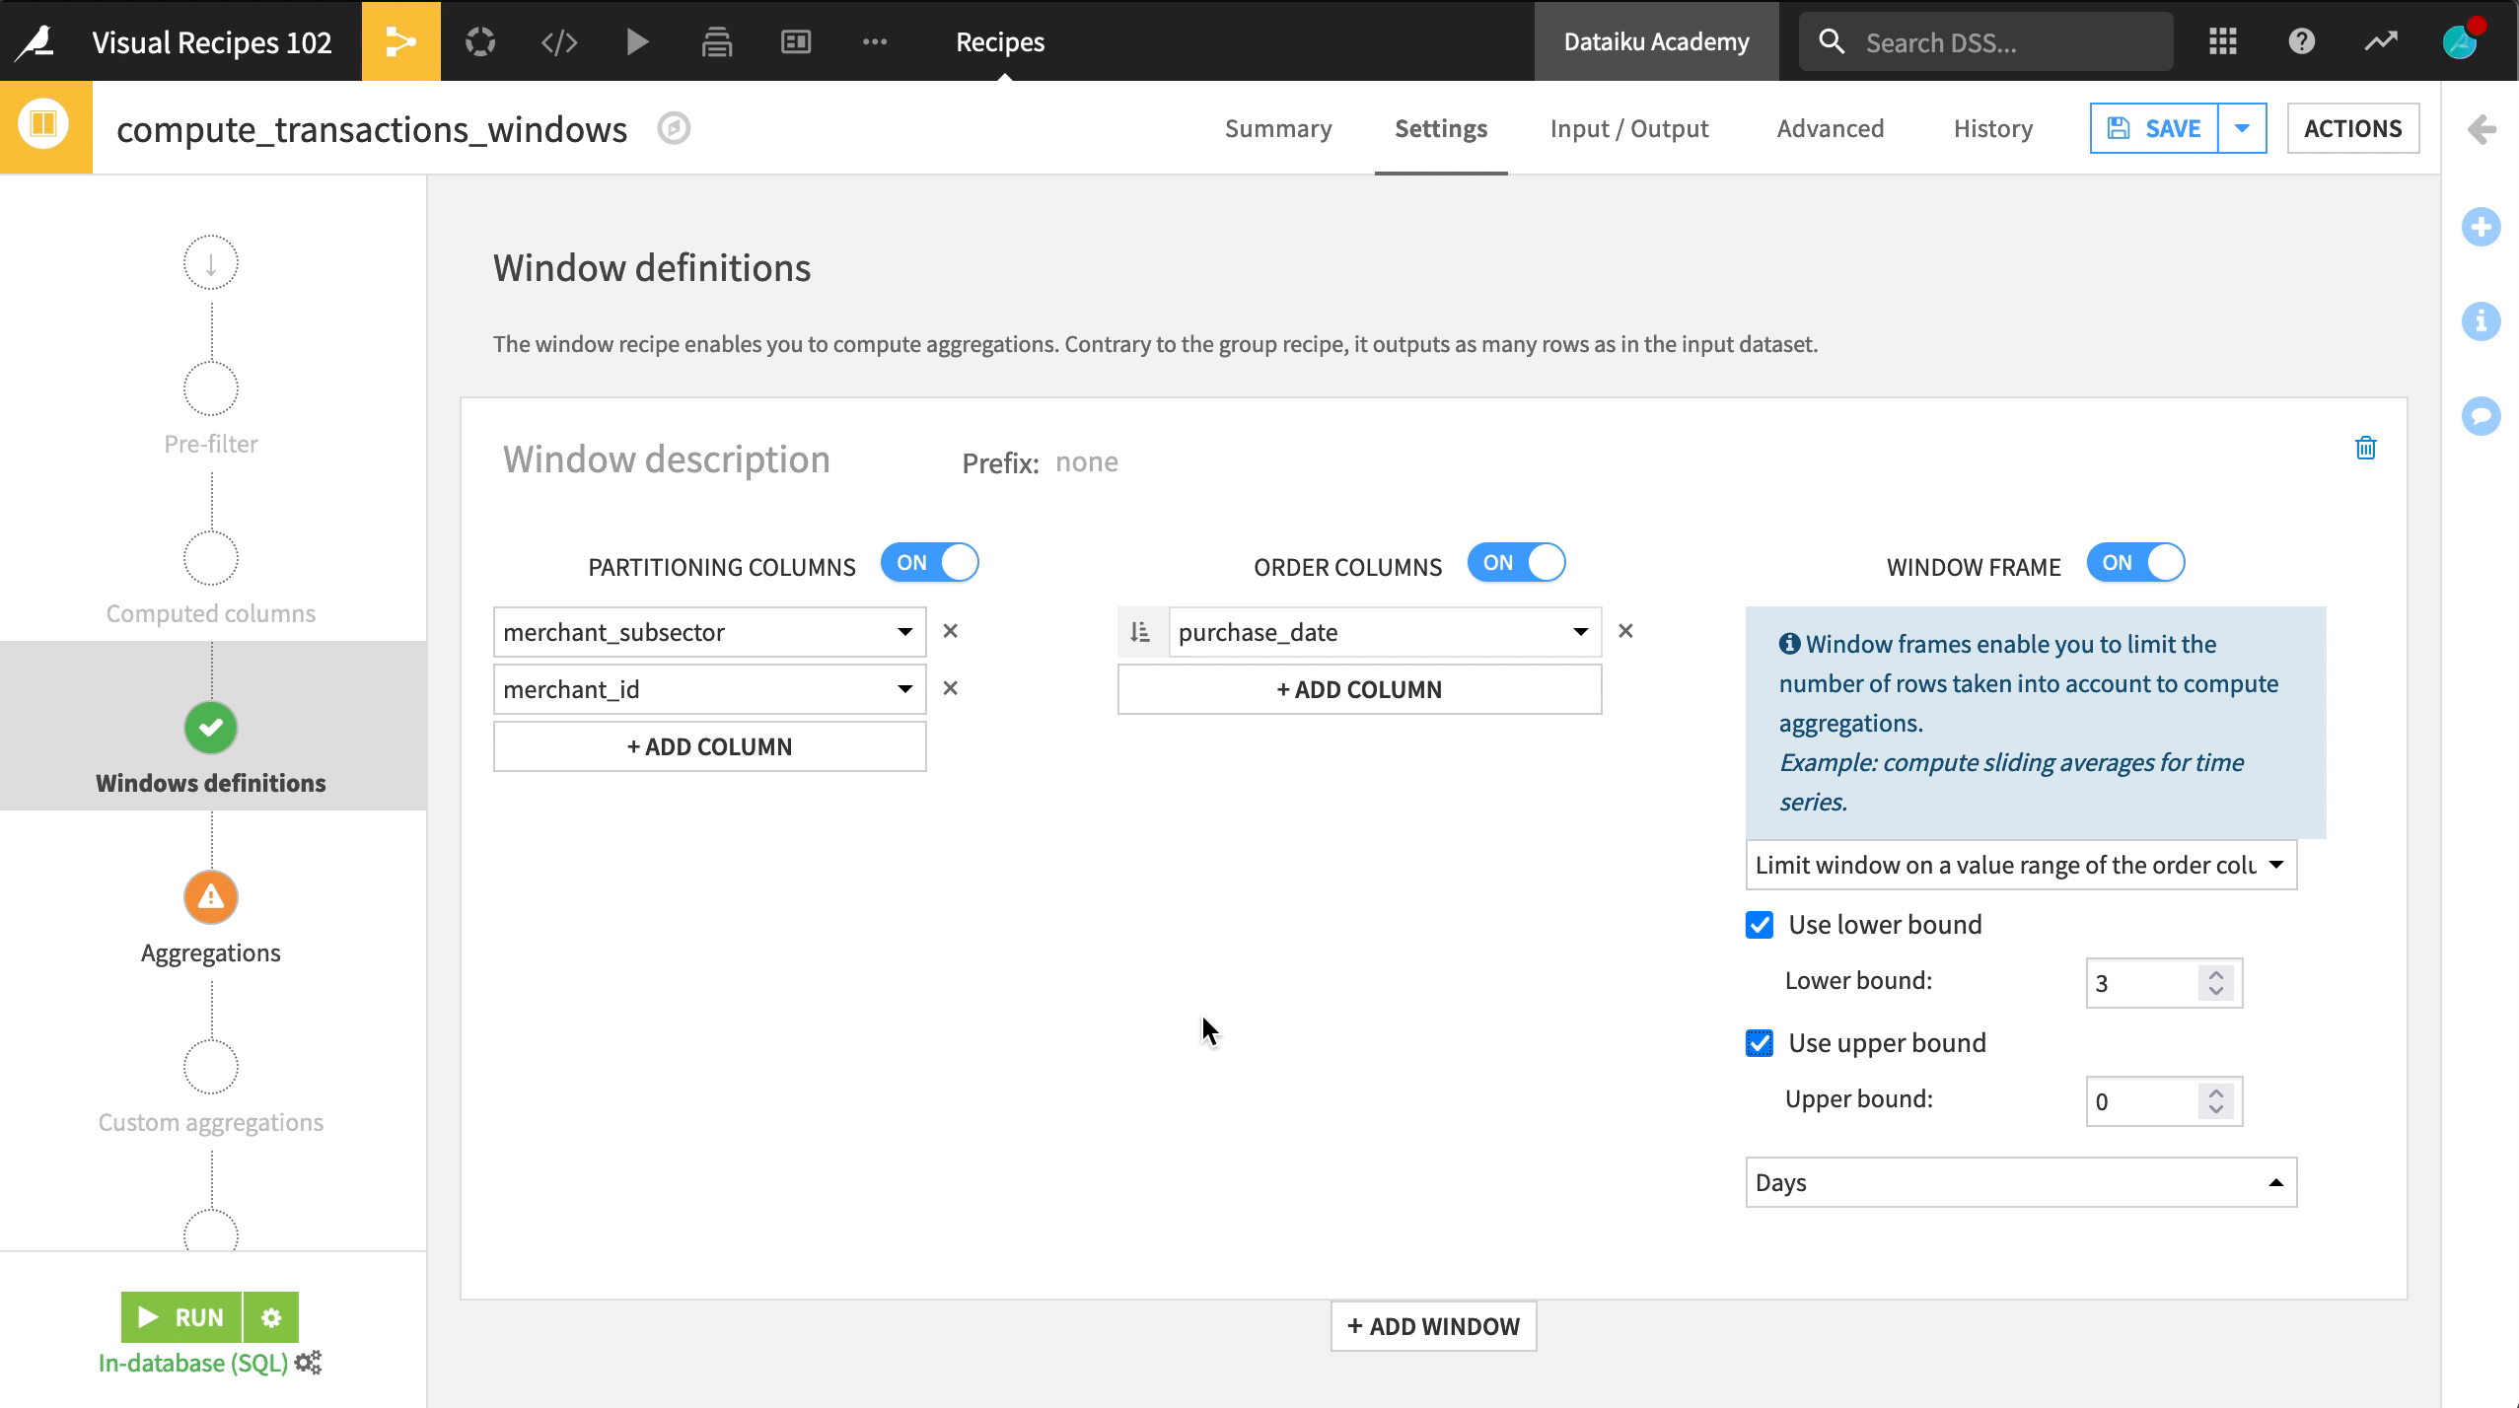Open the applications waffle grid icon

coord(2222,40)
